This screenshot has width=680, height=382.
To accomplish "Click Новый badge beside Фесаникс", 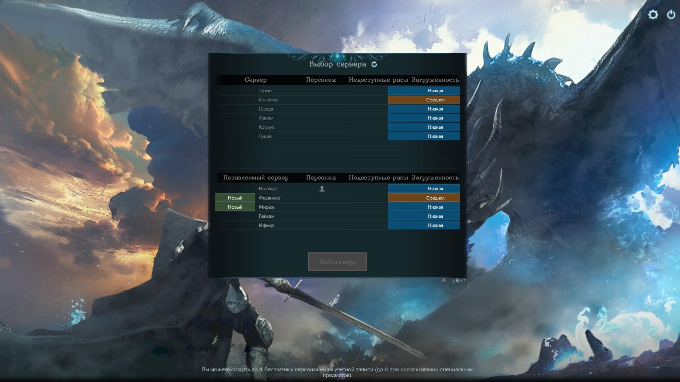I will pos(235,198).
